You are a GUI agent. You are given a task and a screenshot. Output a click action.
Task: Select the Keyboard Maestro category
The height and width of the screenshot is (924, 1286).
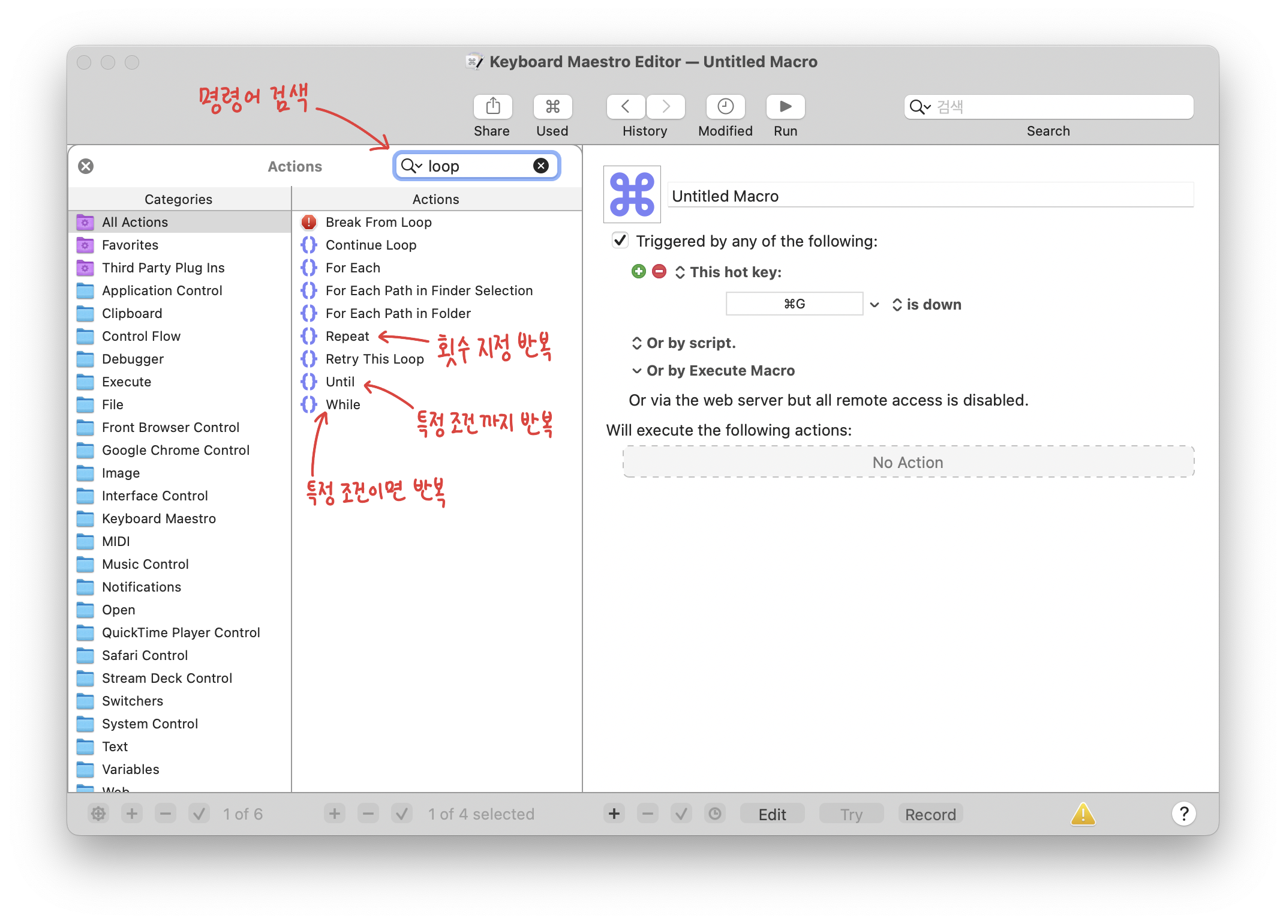pyautogui.click(x=180, y=518)
